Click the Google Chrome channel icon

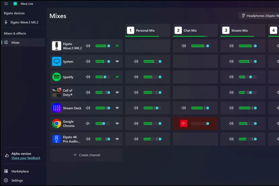[57, 123]
